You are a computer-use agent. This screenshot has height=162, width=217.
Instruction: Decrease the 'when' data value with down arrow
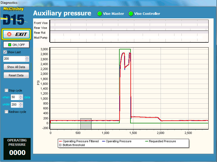21,99
